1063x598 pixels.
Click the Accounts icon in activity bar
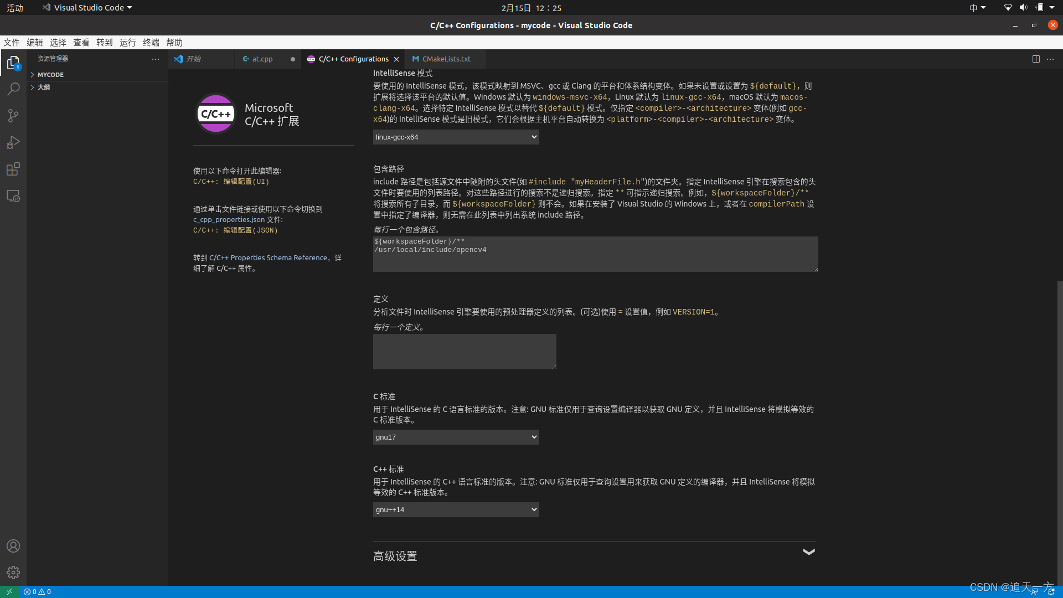13,546
